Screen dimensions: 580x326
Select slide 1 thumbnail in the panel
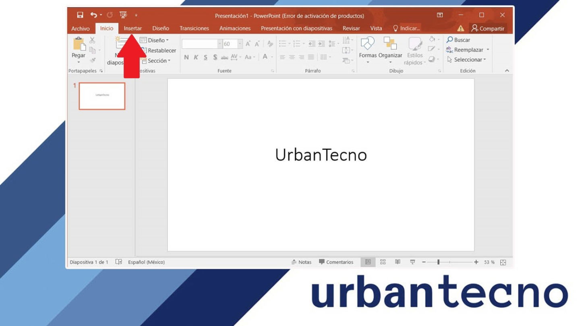coord(102,96)
